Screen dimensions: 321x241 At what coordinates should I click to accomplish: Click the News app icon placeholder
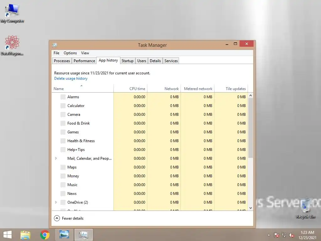(x=63, y=194)
